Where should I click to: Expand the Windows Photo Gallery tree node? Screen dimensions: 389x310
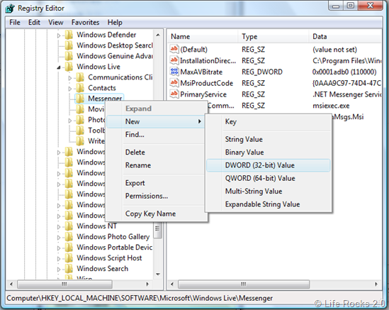point(59,238)
